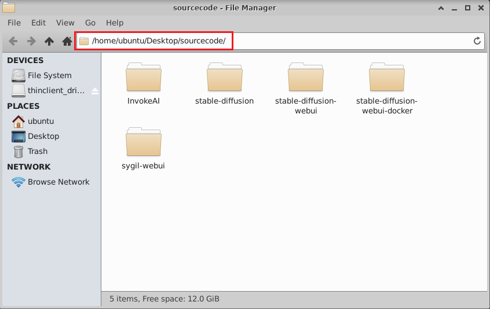Click the folder icon in location bar
490x309 pixels.
point(84,41)
